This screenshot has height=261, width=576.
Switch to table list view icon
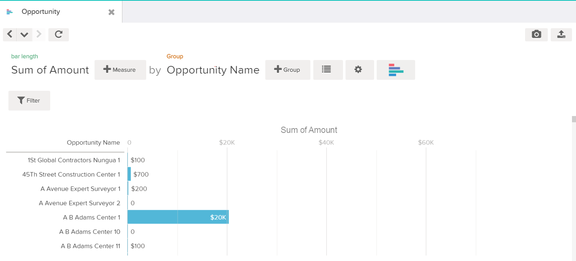coord(326,70)
